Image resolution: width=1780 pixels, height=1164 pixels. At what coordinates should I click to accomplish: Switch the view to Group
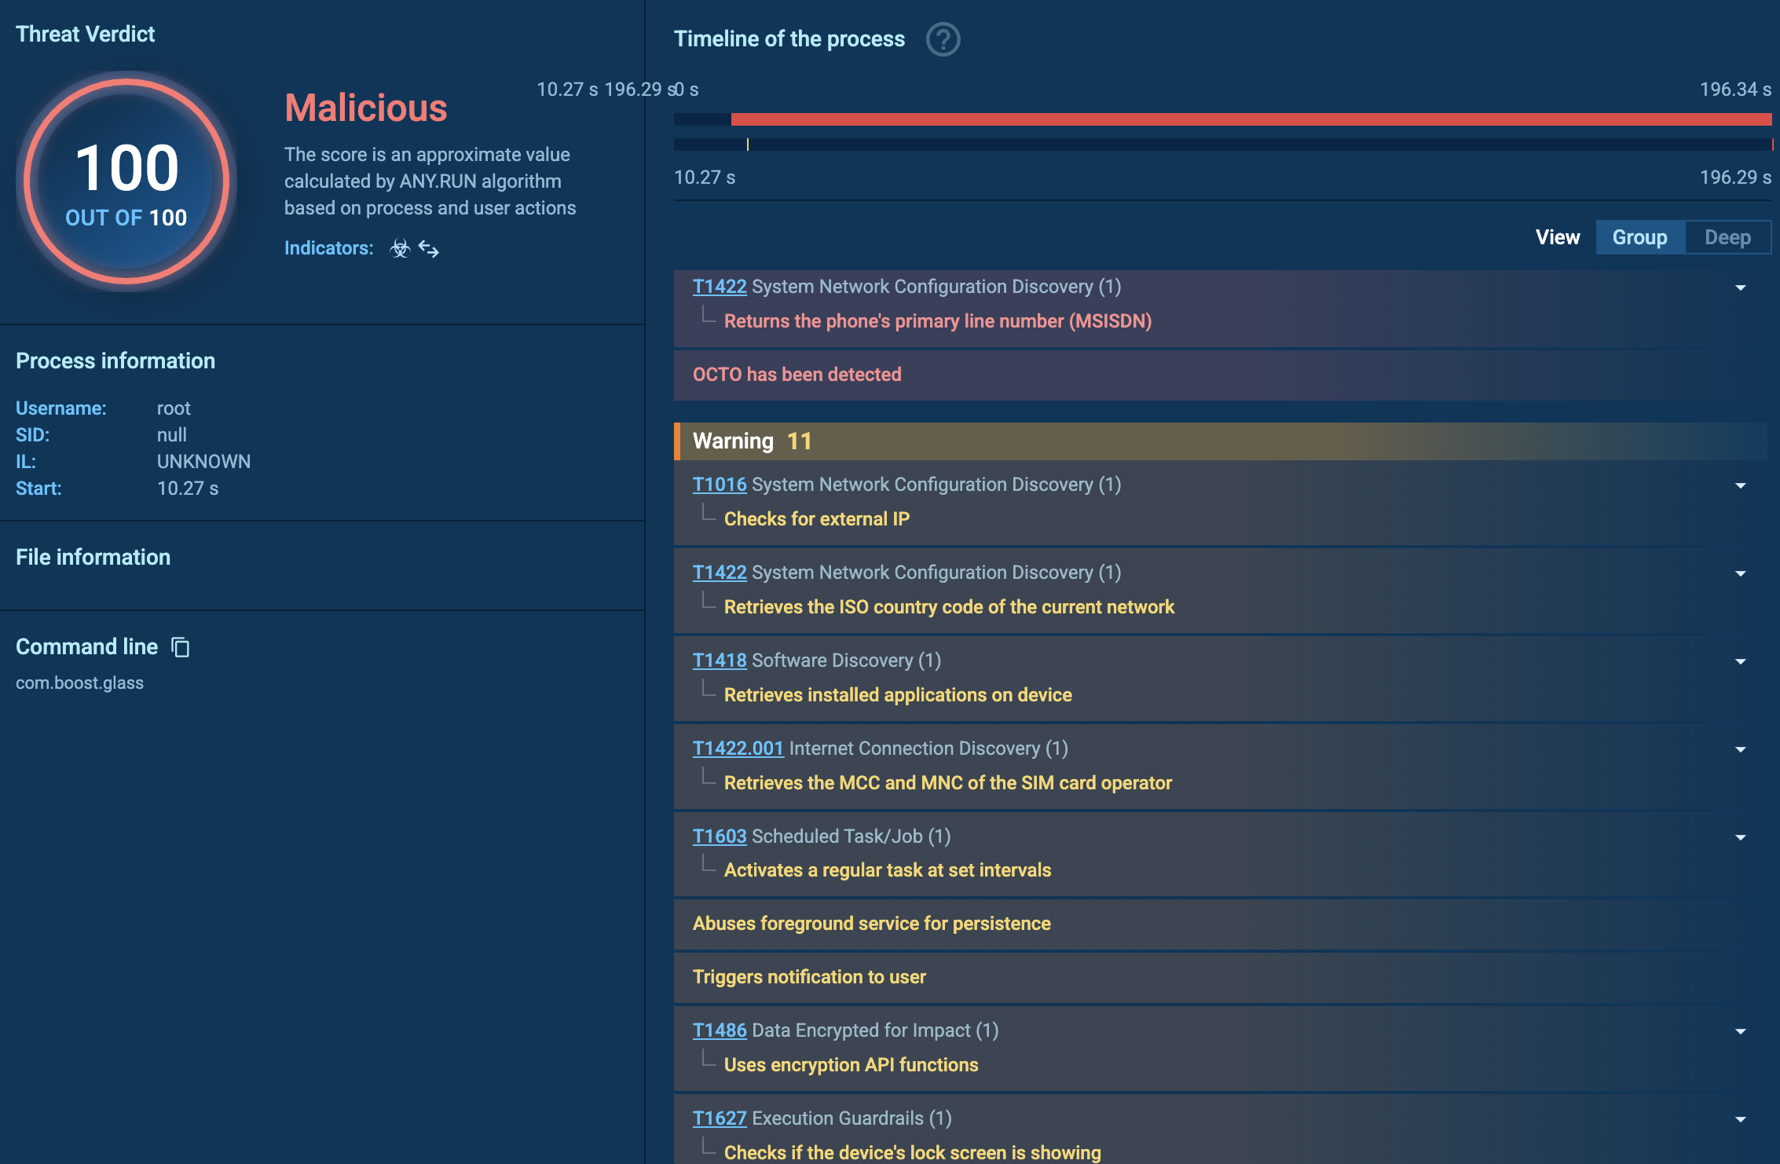[x=1640, y=237]
